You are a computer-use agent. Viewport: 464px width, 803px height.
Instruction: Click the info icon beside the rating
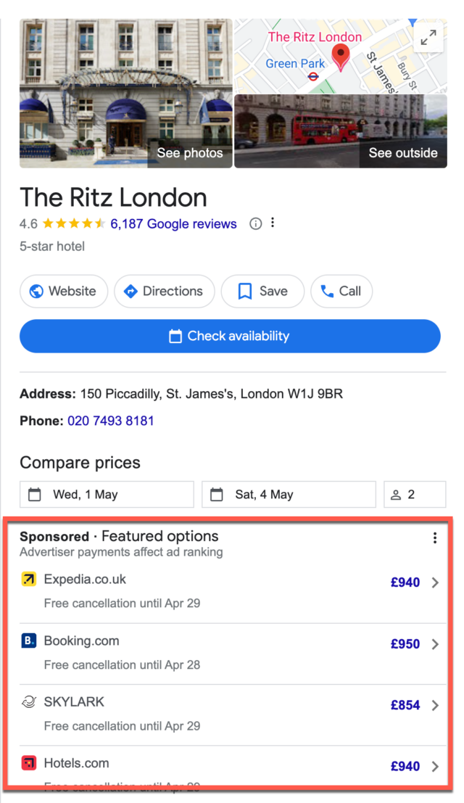[255, 223]
